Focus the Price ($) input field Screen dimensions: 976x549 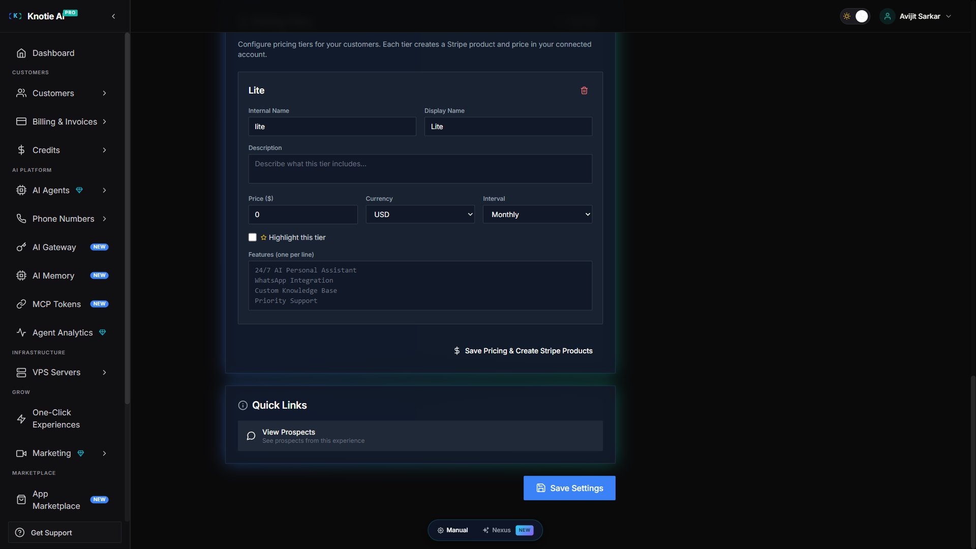[303, 215]
